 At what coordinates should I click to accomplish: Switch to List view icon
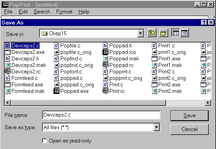[x=175, y=33]
